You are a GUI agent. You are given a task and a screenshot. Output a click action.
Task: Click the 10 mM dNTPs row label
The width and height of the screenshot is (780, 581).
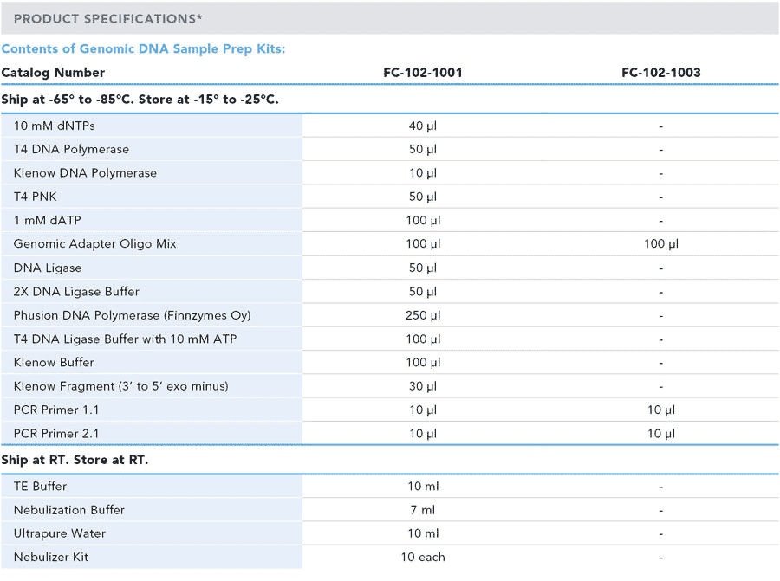[55, 126]
